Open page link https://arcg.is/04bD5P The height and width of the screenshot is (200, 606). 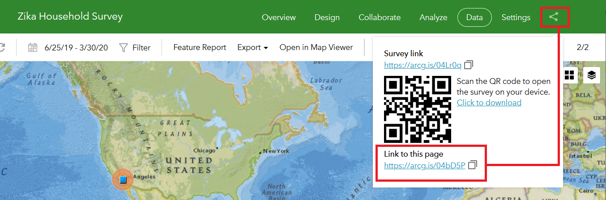(424, 166)
